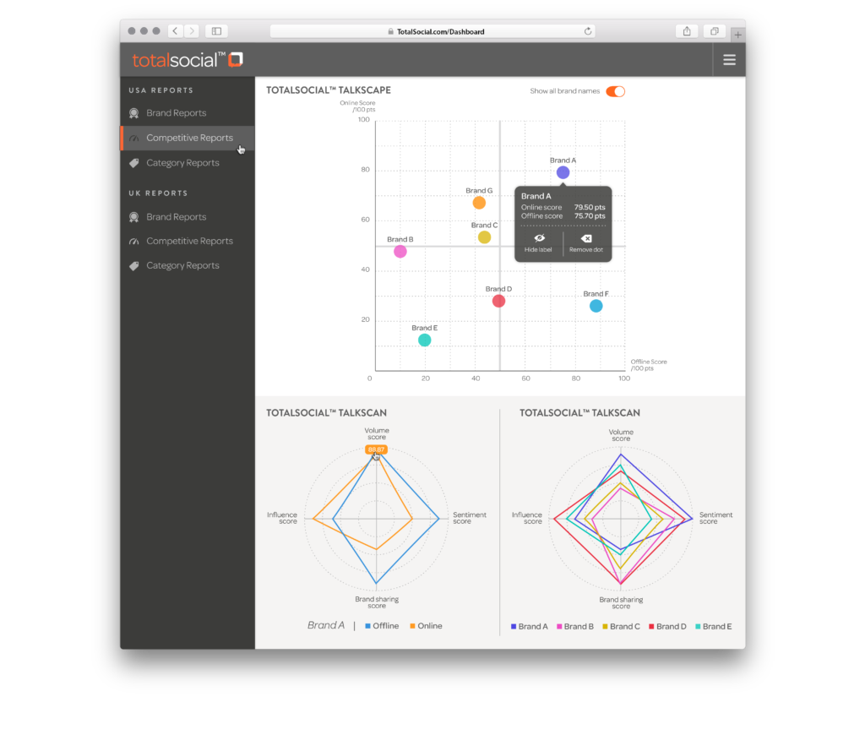Screen dimensions: 865x735
Task: Open UK Competitive Reports
Action: point(187,241)
